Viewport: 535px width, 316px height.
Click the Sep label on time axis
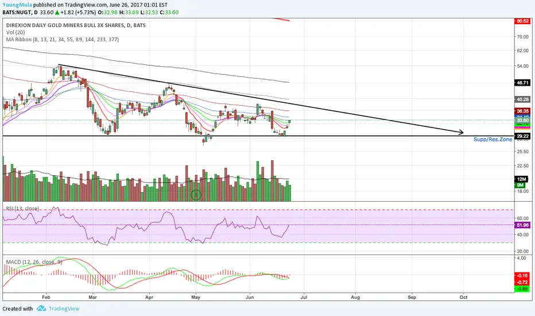(x=412, y=297)
